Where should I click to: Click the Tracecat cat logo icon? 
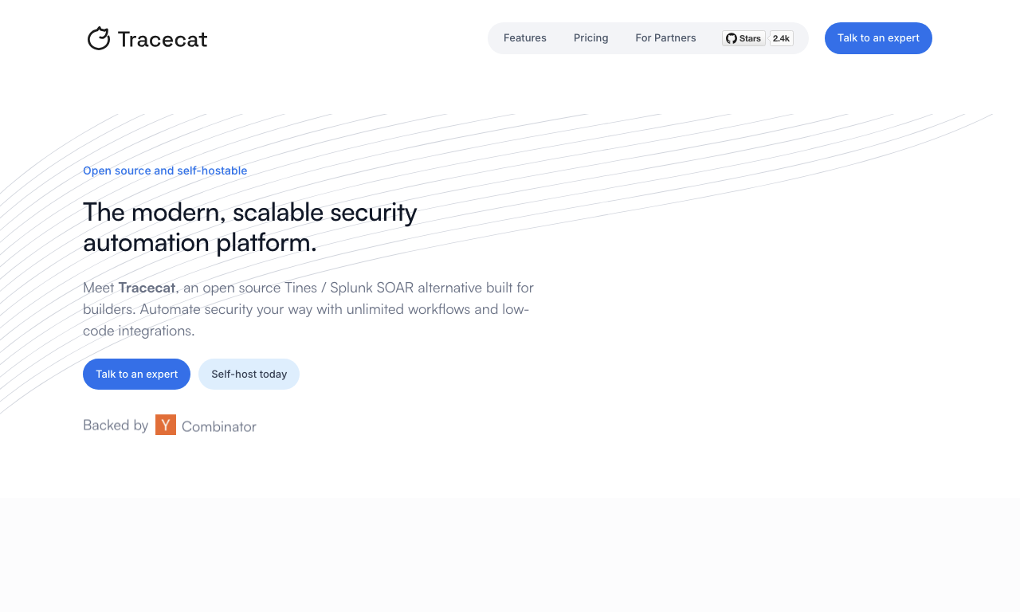click(99, 38)
